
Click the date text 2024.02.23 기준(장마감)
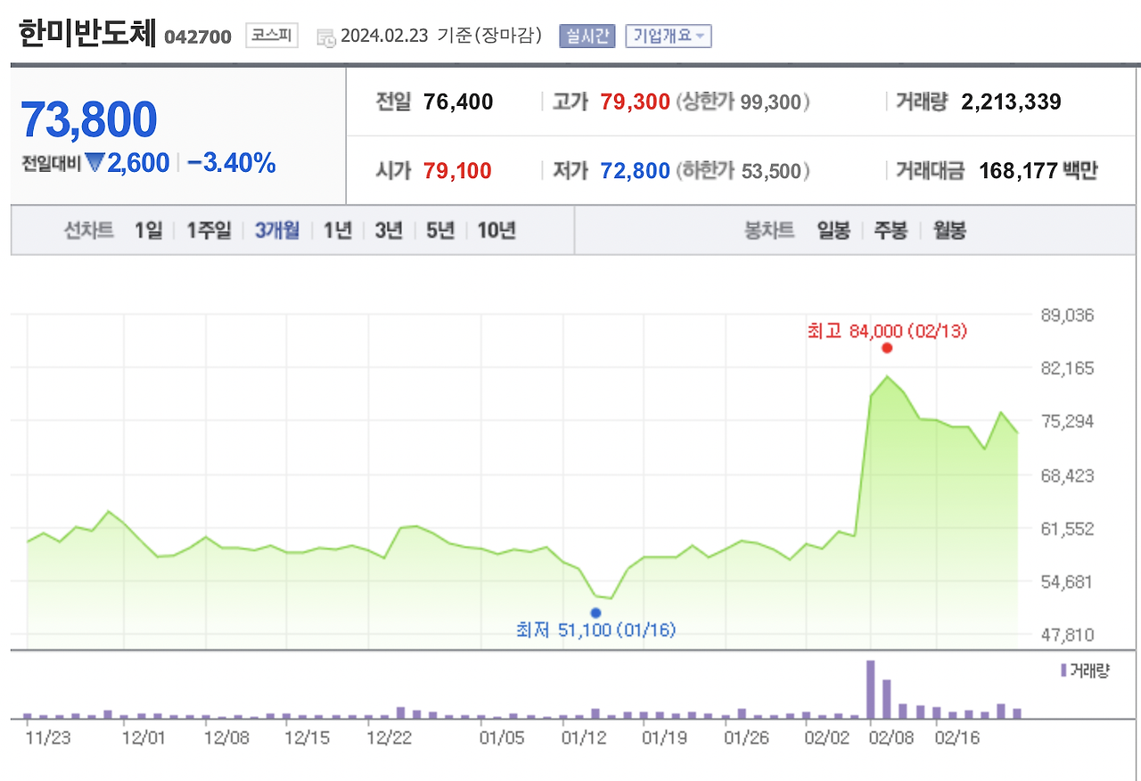coord(441,37)
